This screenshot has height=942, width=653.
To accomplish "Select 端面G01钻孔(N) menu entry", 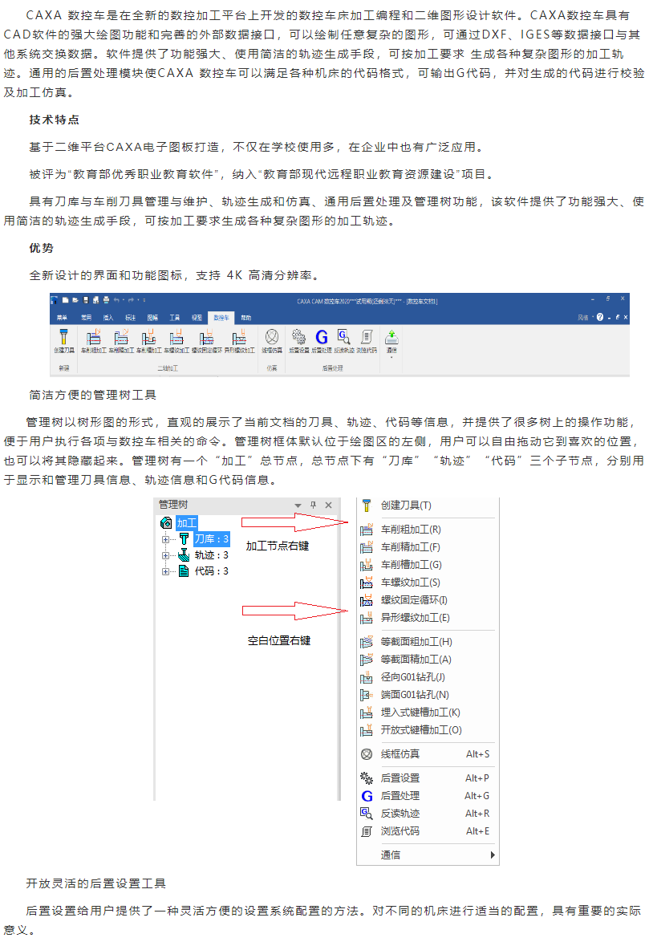I will tap(428, 695).
